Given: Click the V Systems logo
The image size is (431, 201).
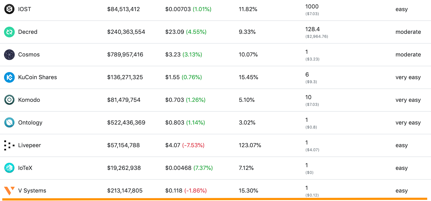Looking at the screenshot, I should (9, 191).
